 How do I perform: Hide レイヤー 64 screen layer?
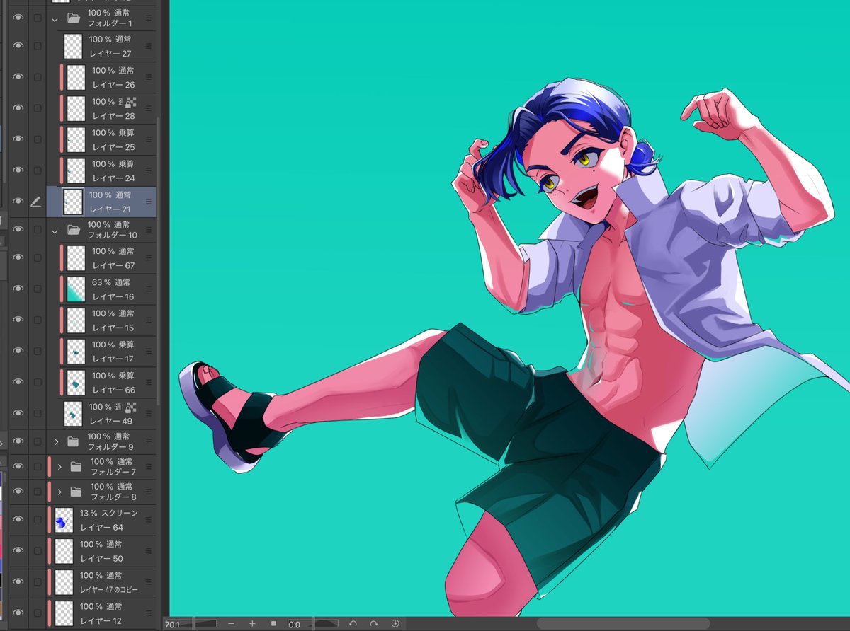(x=18, y=520)
